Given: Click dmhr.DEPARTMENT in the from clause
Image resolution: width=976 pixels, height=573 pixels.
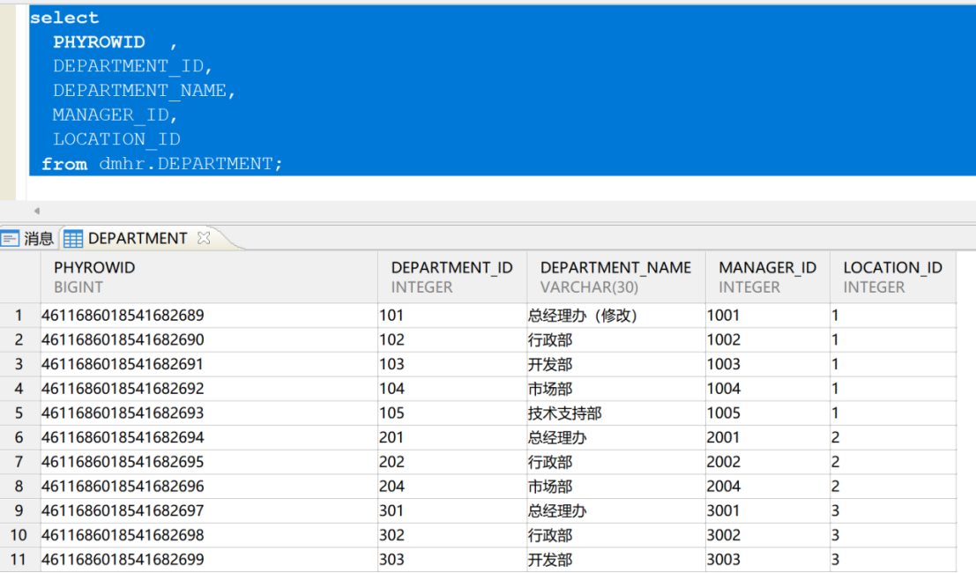Looking at the screenshot, I should (x=186, y=164).
